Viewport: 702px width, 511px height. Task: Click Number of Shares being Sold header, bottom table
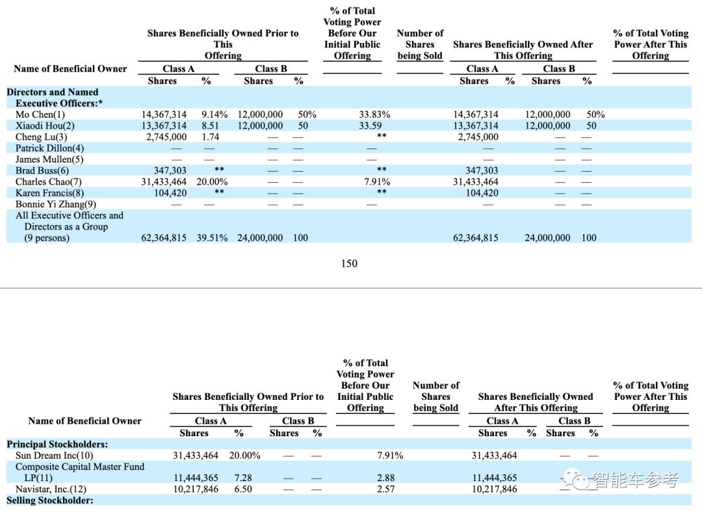click(x=435, y=397)
